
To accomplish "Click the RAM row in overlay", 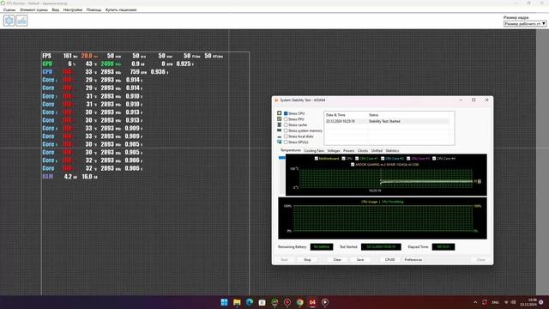I will [69, 177].
